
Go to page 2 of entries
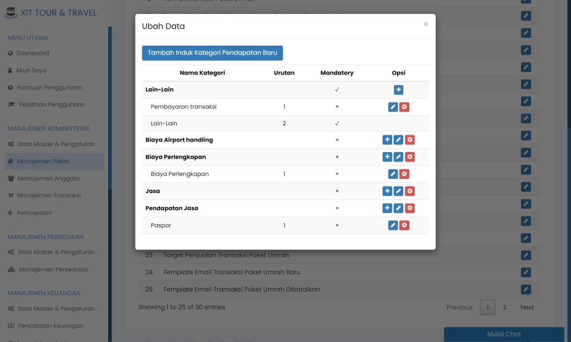[x=505, y=307]
